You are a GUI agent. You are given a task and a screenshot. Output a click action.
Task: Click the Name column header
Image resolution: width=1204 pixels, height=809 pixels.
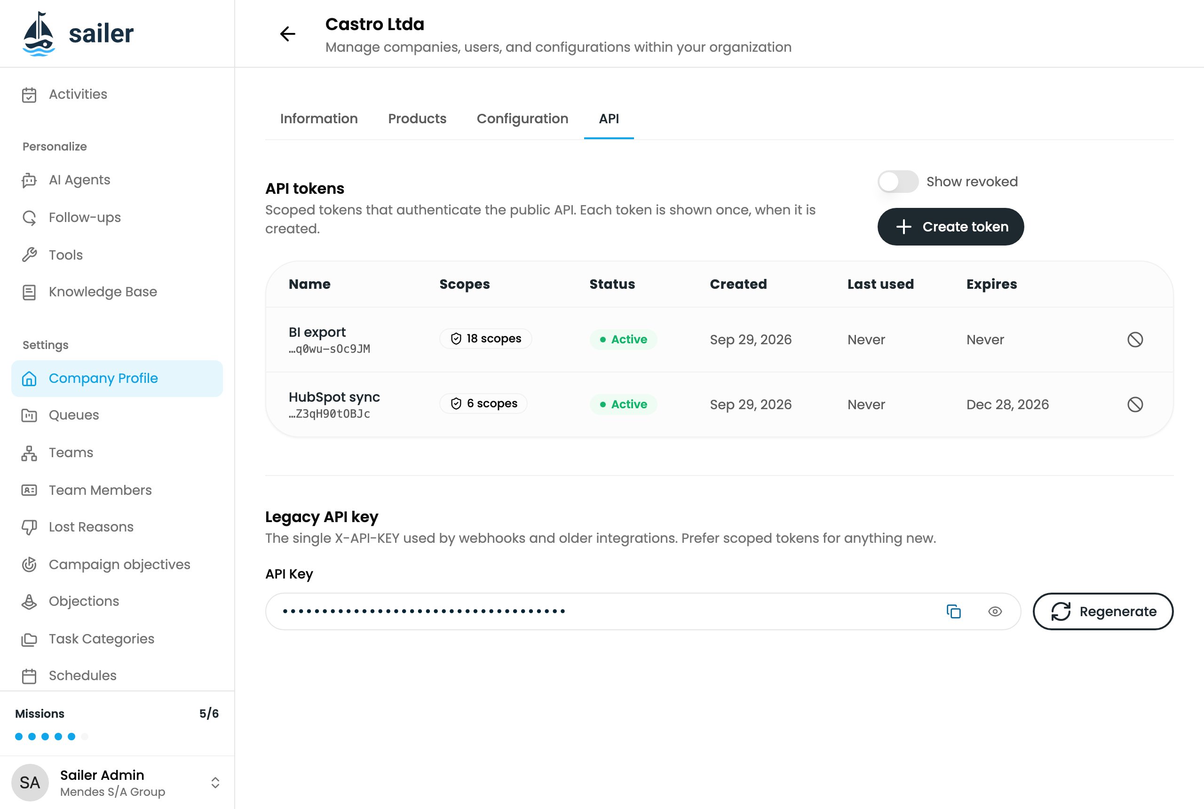pyautogui.click(x=309, y=284)
